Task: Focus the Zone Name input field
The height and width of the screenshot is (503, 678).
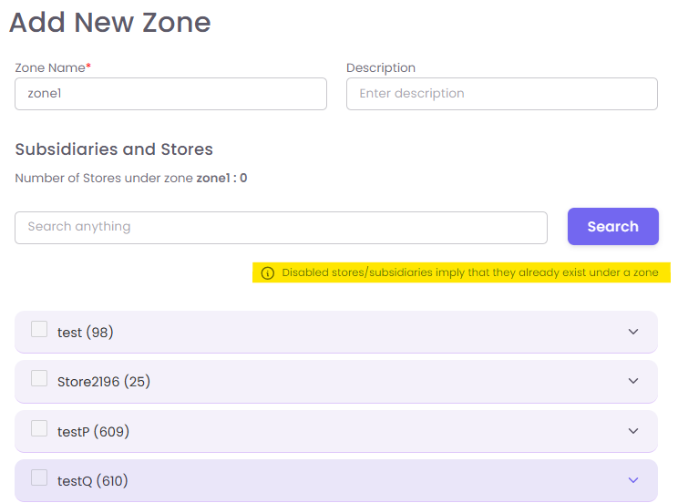Action: coord(170,94)
